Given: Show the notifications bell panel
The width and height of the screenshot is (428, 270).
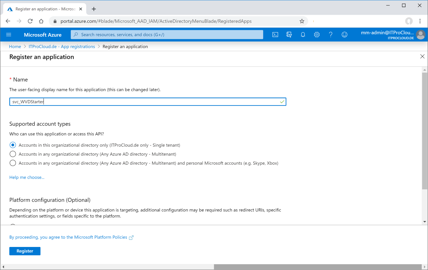Looking at the screenshot, I should point(303,35).
